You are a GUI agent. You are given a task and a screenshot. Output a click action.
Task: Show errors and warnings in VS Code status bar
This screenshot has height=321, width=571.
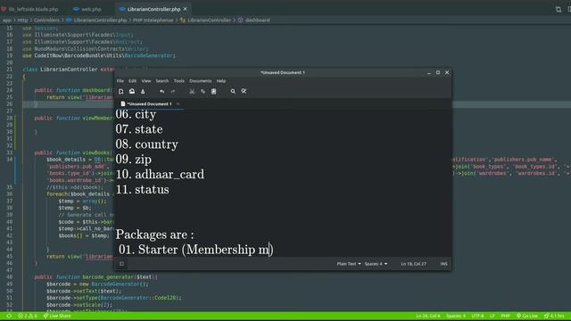(x=28, y=316)
